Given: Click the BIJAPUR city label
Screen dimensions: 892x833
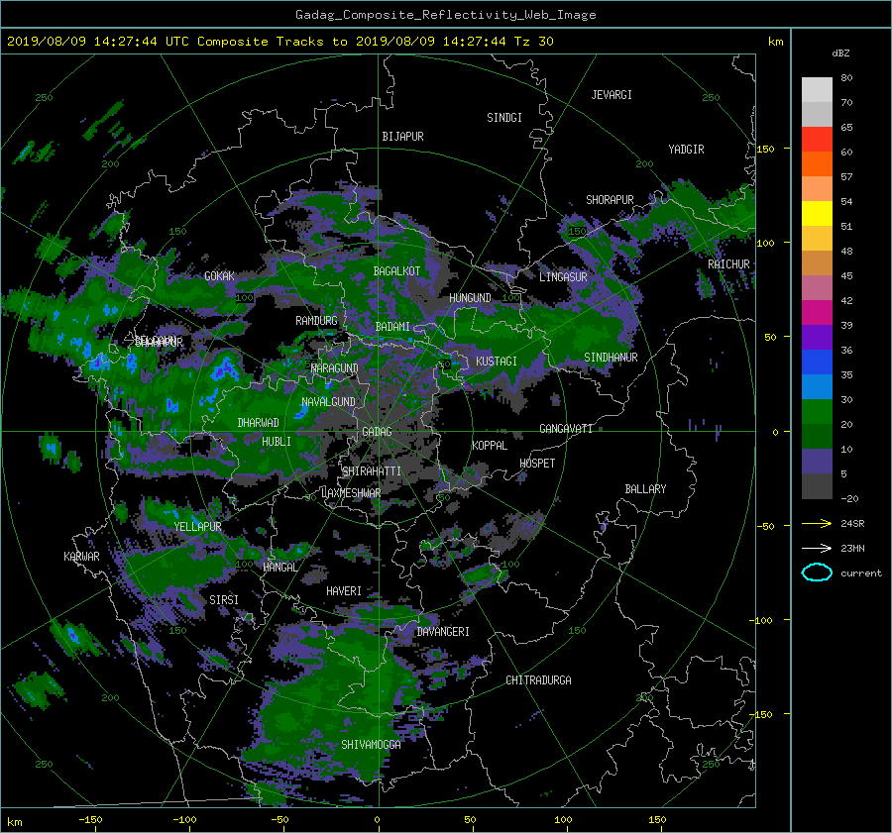Looking at the screenshot, I should click(402, 137).
